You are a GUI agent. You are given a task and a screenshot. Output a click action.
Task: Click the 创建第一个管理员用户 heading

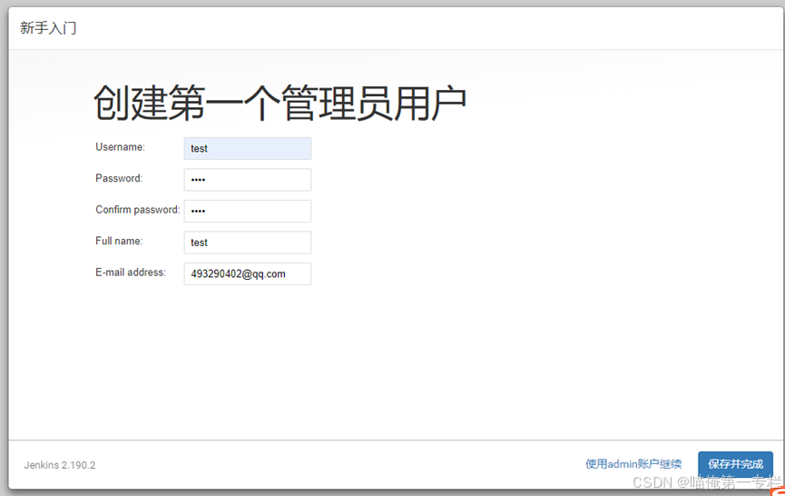pyautogui.click(x=280, y=104)
